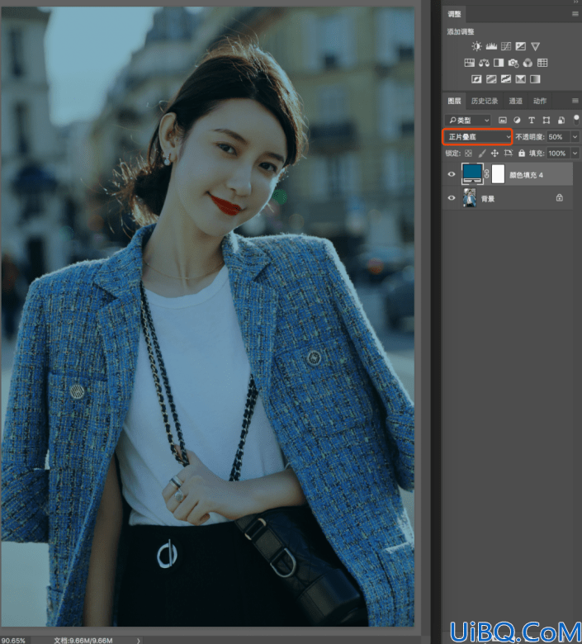Click the 90.65% zoom level field
The height and width of the screenshot is (644, 582).
(x=13, y=641)
